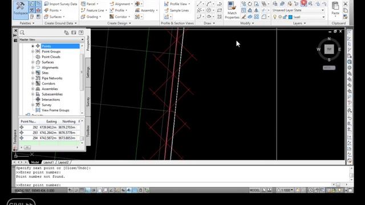The width and height of the screenshot is (365, 205).
Task: Open the Profile dropdown in Create Design
Action: coord(118,10)
